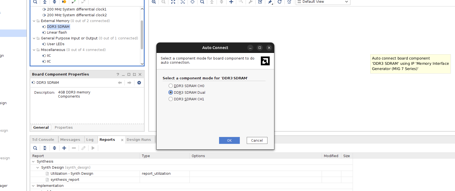Select DDR3 SDRAM CH0 mode
Screen dimensions: 455x191
171,86
